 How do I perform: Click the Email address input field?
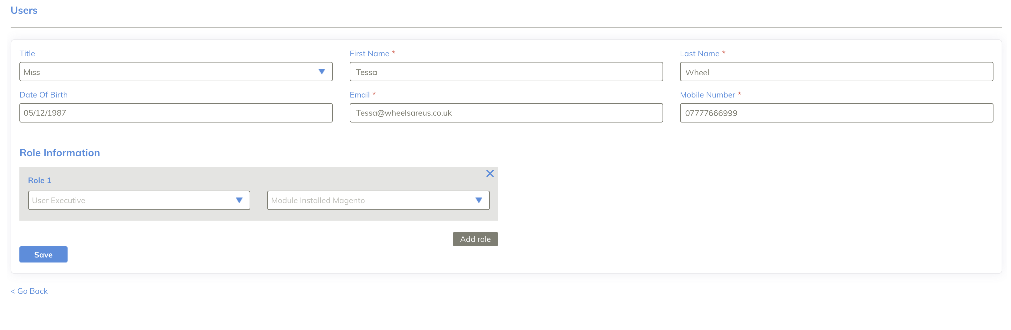[x=506, y=113]
